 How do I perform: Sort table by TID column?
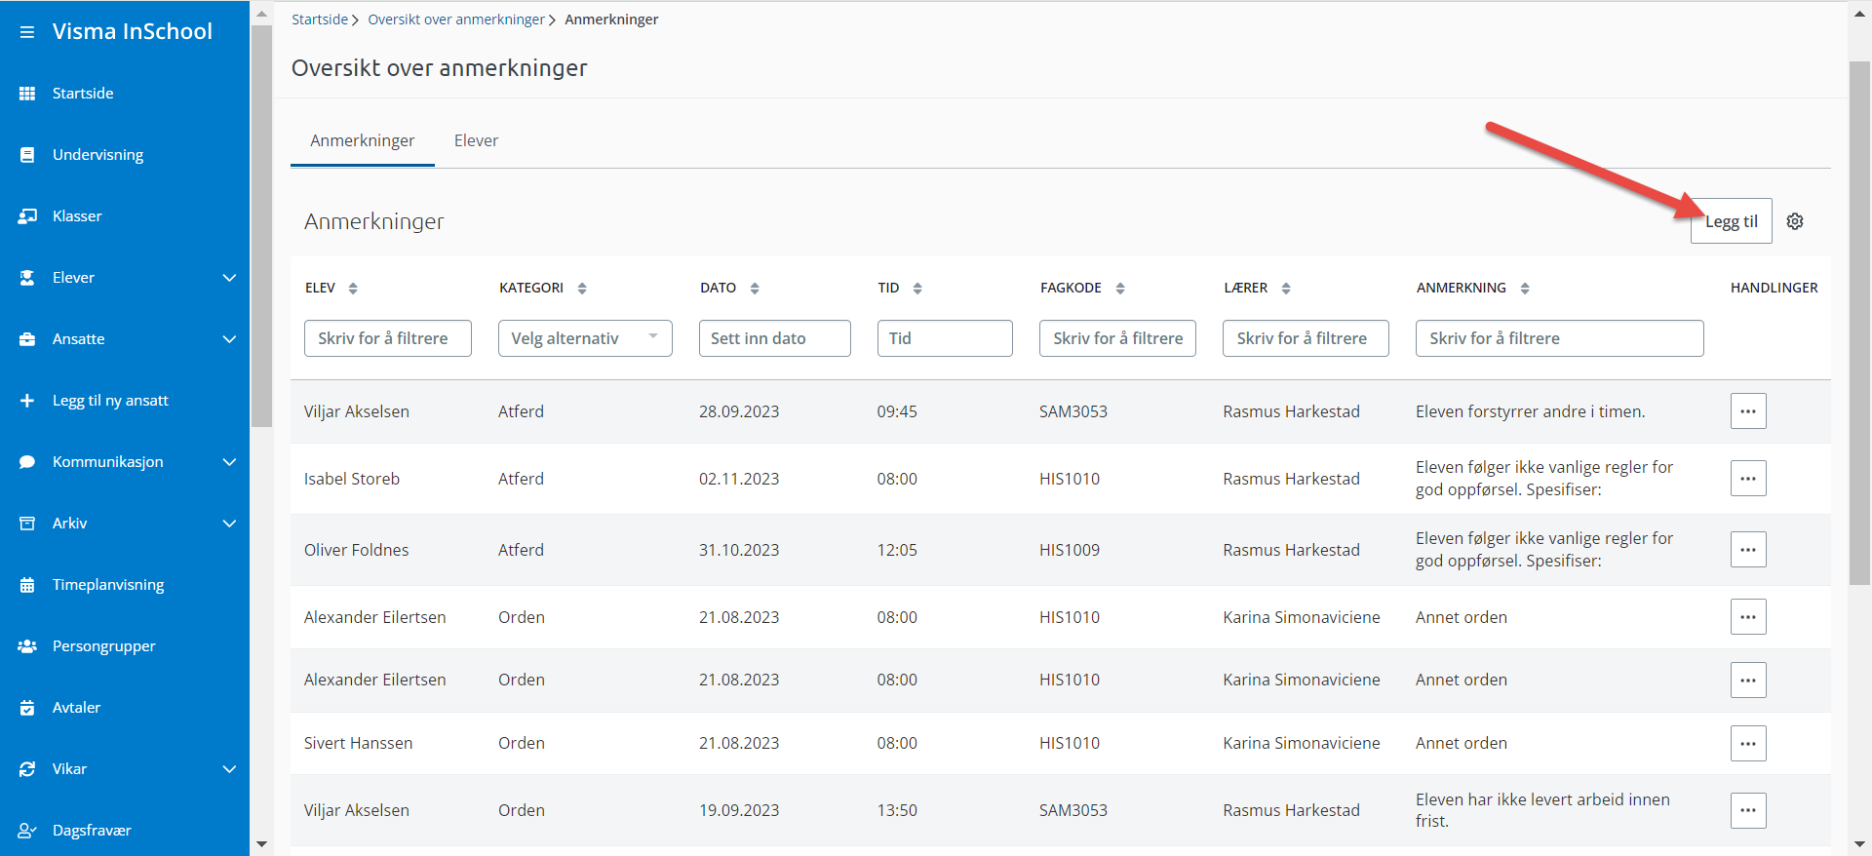[917, 289]
